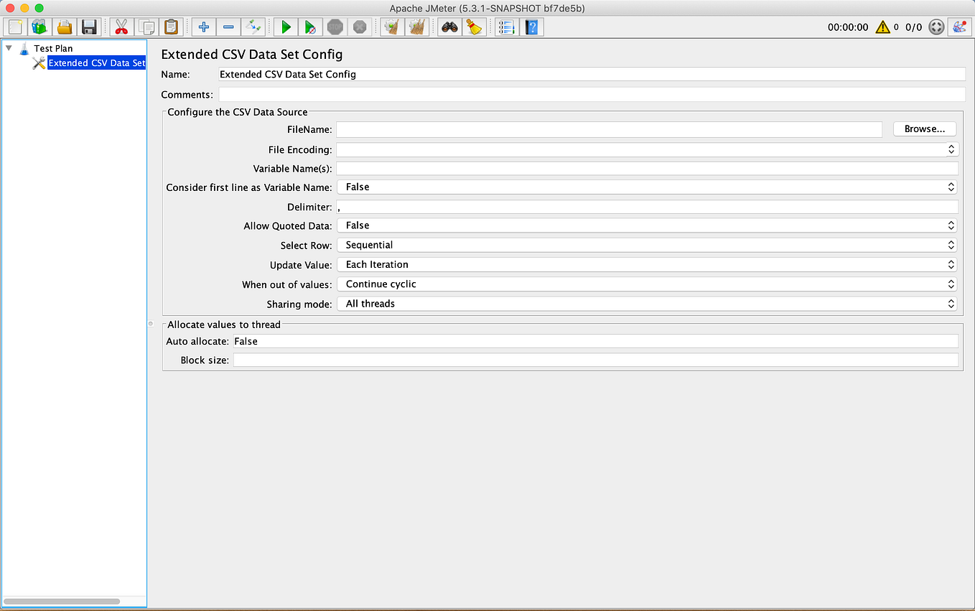This screenshot has height=611, width=975.
Task: Cut the selected element
Action: [121, 27]
